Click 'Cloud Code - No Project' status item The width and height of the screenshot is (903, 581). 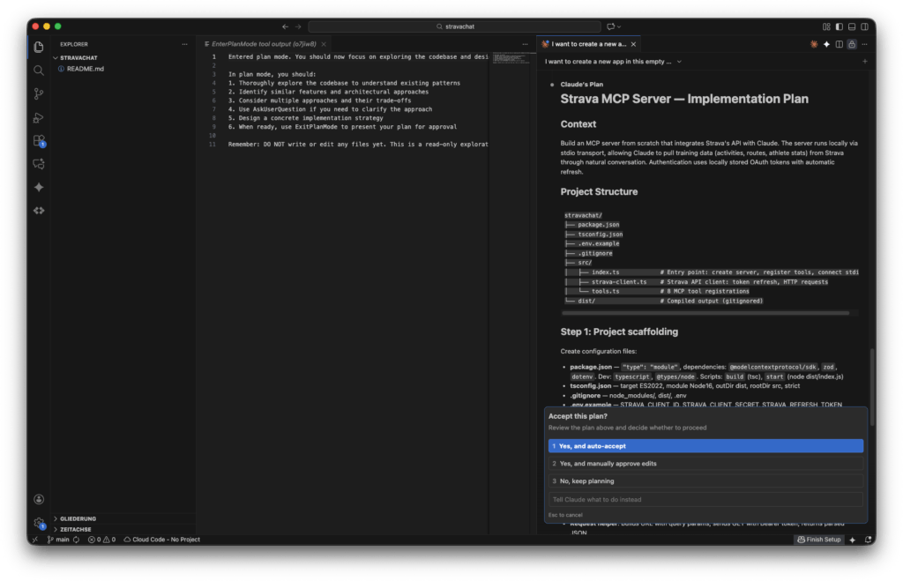point(162,540)
